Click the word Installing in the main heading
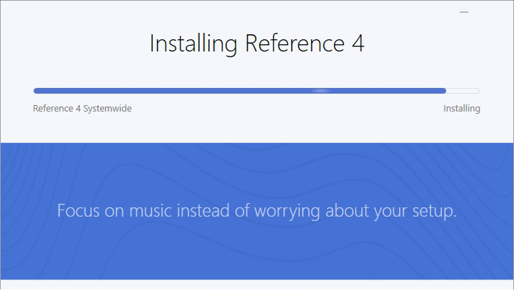514x301 pixels. [193, 44]
